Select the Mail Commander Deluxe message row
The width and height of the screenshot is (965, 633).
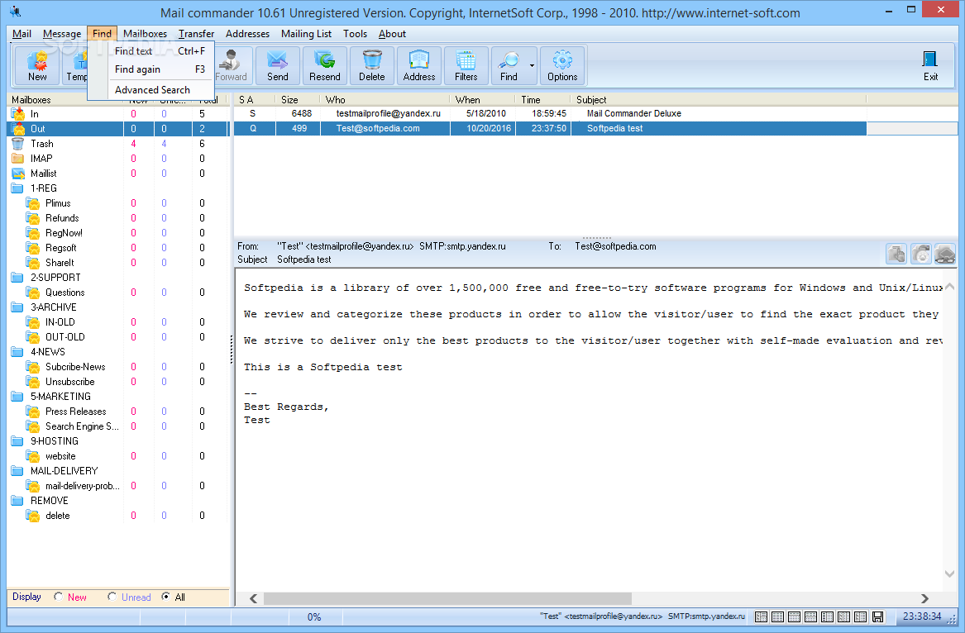click(550, 114)
